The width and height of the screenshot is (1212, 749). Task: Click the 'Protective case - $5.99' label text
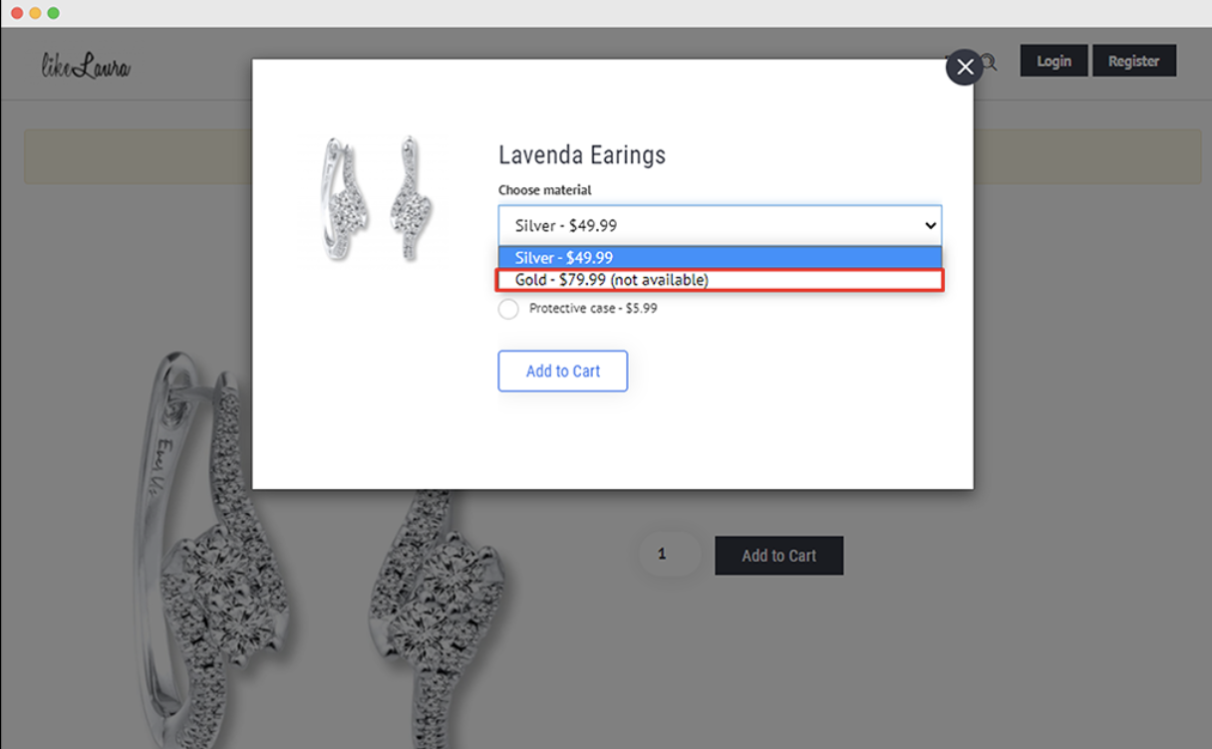[593, 309]
